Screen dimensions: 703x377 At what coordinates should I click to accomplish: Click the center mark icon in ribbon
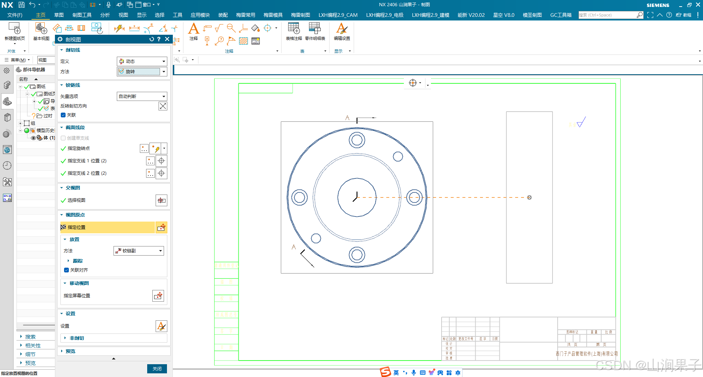268,28
